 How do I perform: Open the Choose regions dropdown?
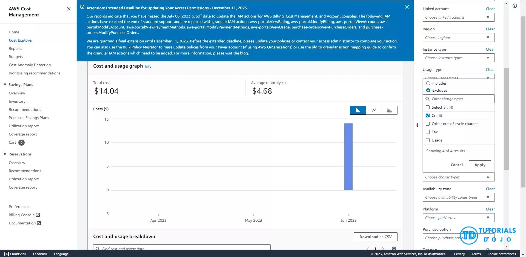click(x=459, y=37)
